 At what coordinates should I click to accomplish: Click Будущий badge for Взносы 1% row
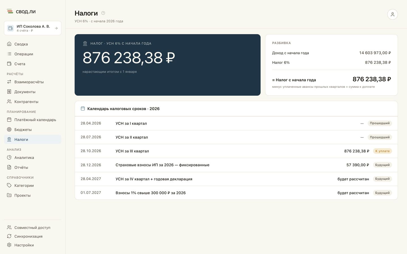(382, 193)
